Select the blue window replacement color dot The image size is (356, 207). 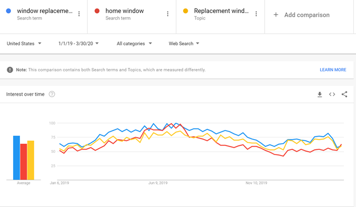click(9, 11)
